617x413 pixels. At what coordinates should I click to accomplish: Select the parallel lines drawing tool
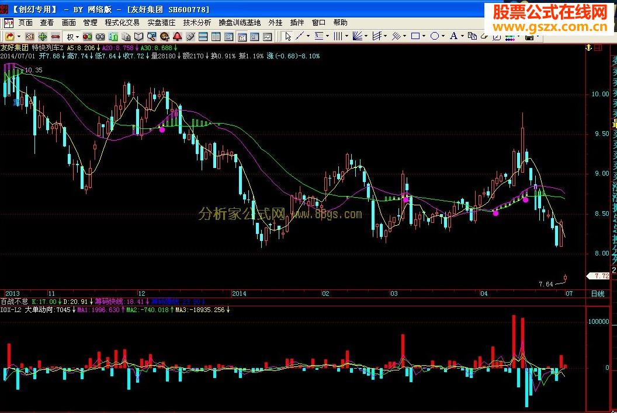click(x=396, y=36)
